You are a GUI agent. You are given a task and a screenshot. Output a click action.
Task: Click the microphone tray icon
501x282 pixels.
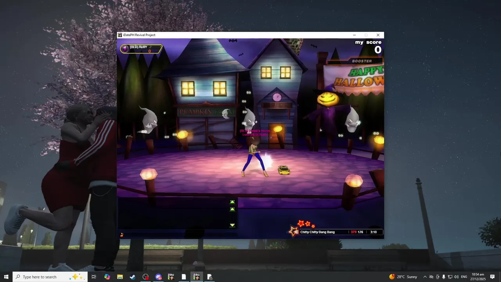(444, 277)
